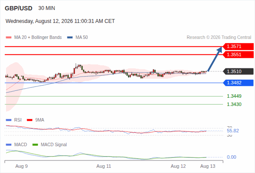The image size is (255, 173).
Task: Click the RSI legend color swatch
Action: tap(9, 120)
